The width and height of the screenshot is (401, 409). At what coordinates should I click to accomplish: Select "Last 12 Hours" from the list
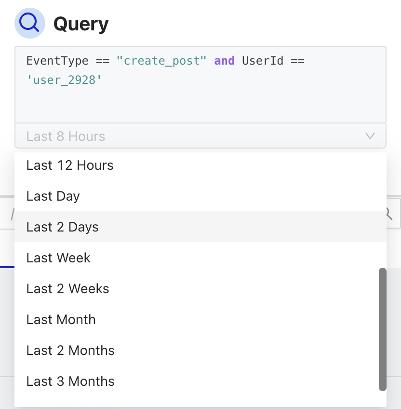(x=69, y=165)
